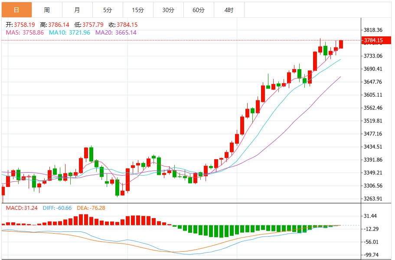Select the 30分 interval tab
The height and width of the screenshot is (260, 395).
click(x=168, y=10)
